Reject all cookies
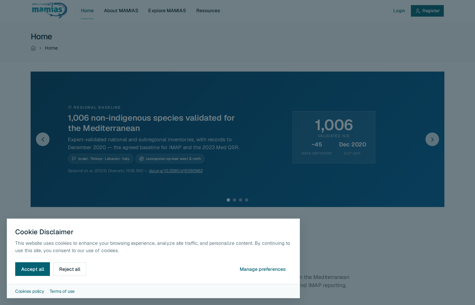Screen dimensions: 475x305 coord(70,269)
